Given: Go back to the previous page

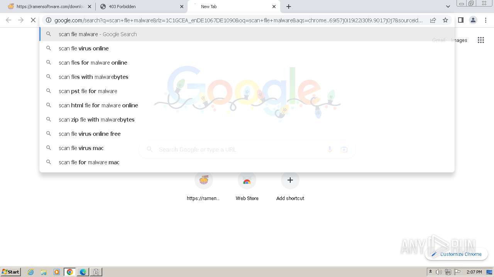Looking at the screenshot, I should point(8,20).
